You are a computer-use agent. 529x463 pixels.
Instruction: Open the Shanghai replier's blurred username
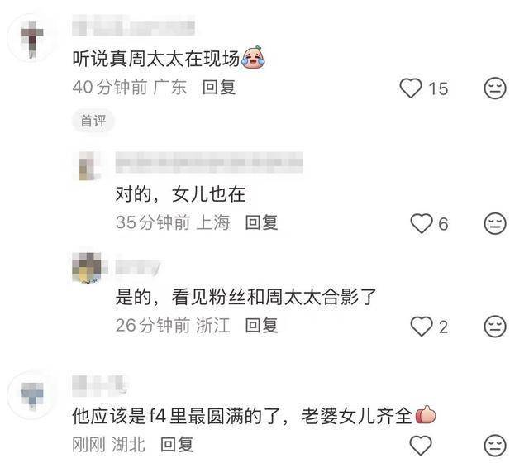pos(209,162)
